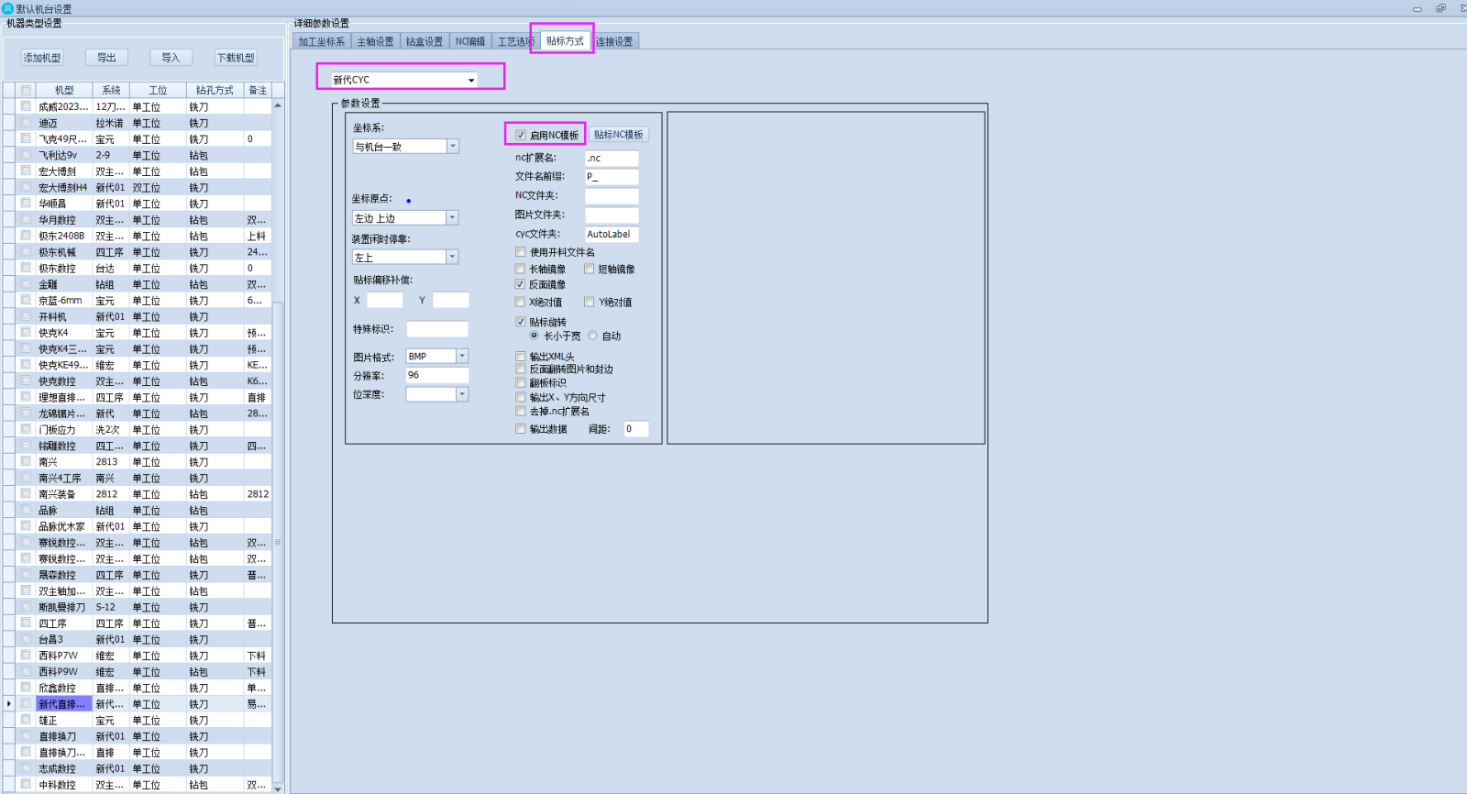Click the 导出 button
Viewport: 1467px width, 794px height.
(x=106, y=58)
